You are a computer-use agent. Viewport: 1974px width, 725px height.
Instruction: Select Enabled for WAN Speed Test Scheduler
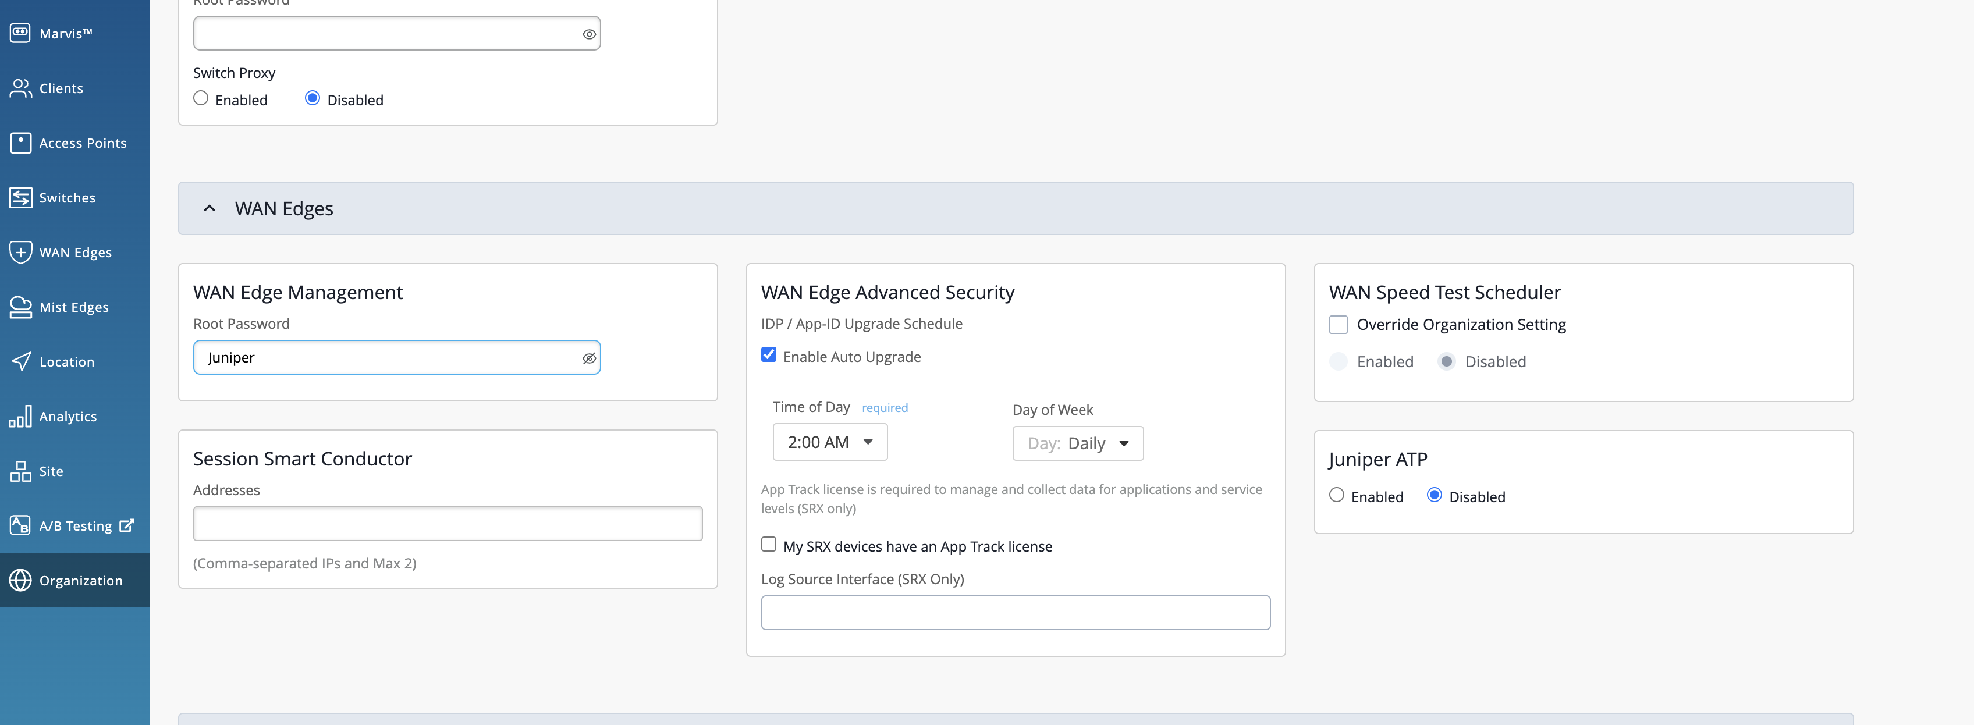click(x=1338, y=361)
